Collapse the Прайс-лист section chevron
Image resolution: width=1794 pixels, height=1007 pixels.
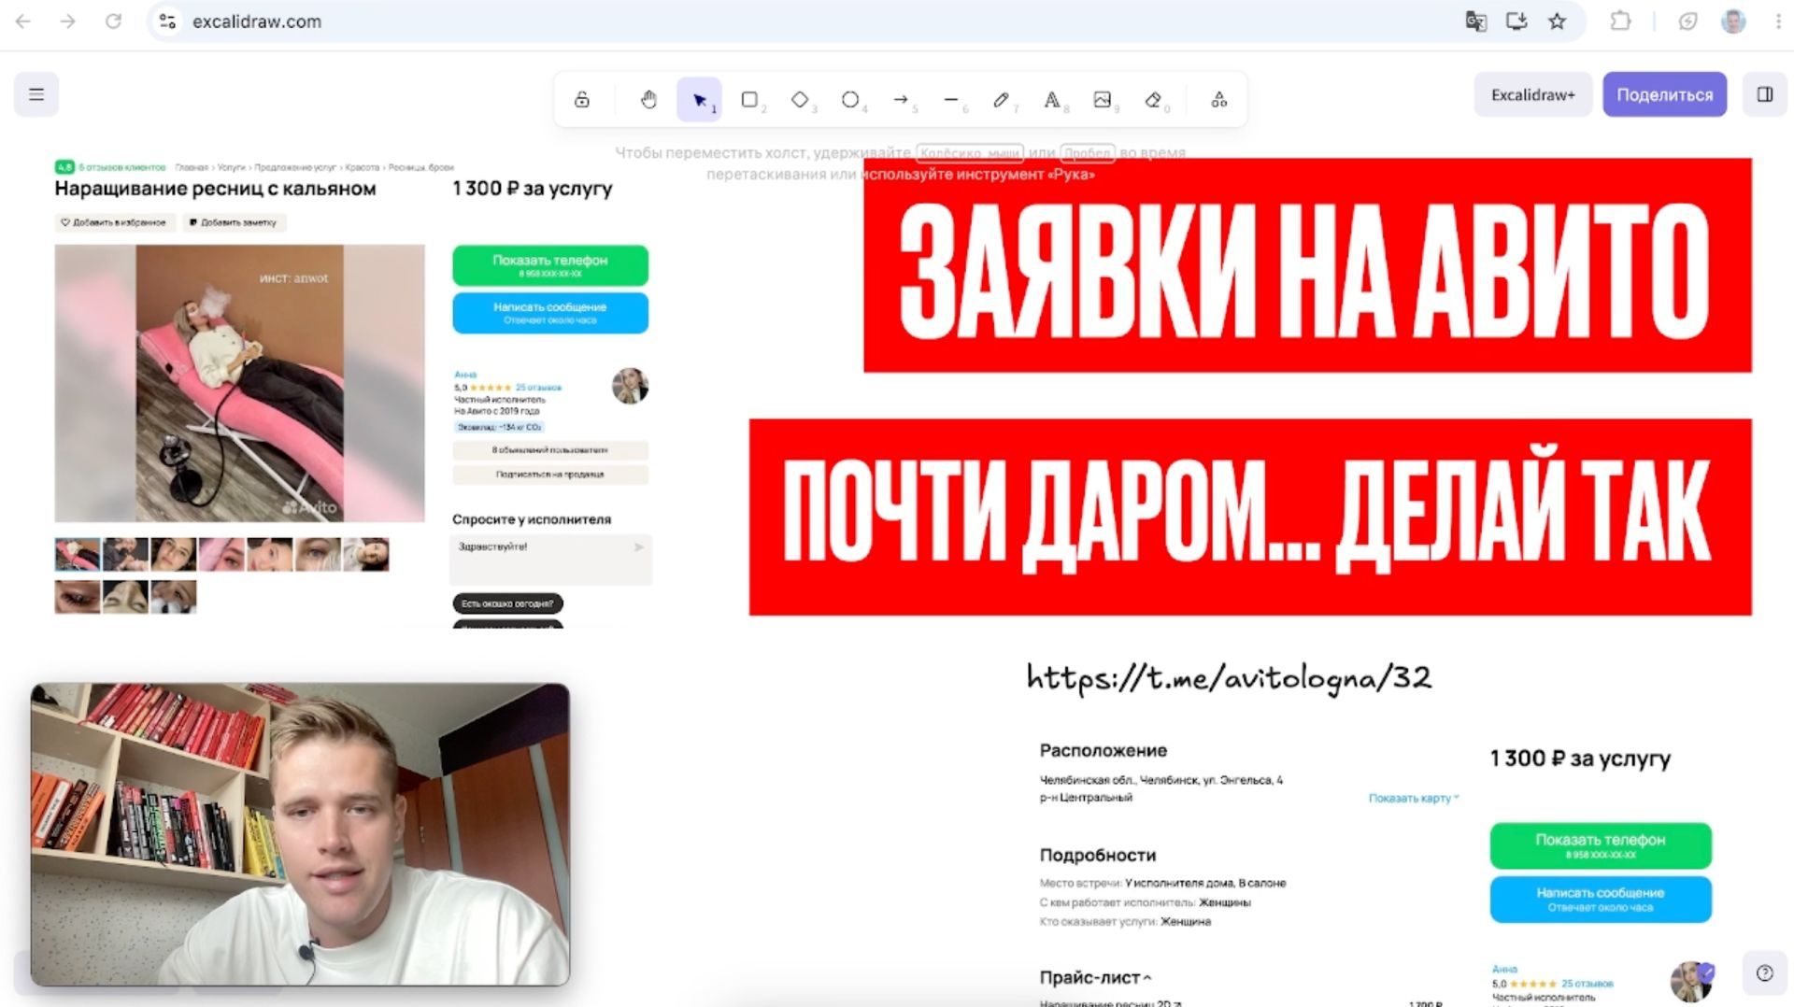(1147, 978)
